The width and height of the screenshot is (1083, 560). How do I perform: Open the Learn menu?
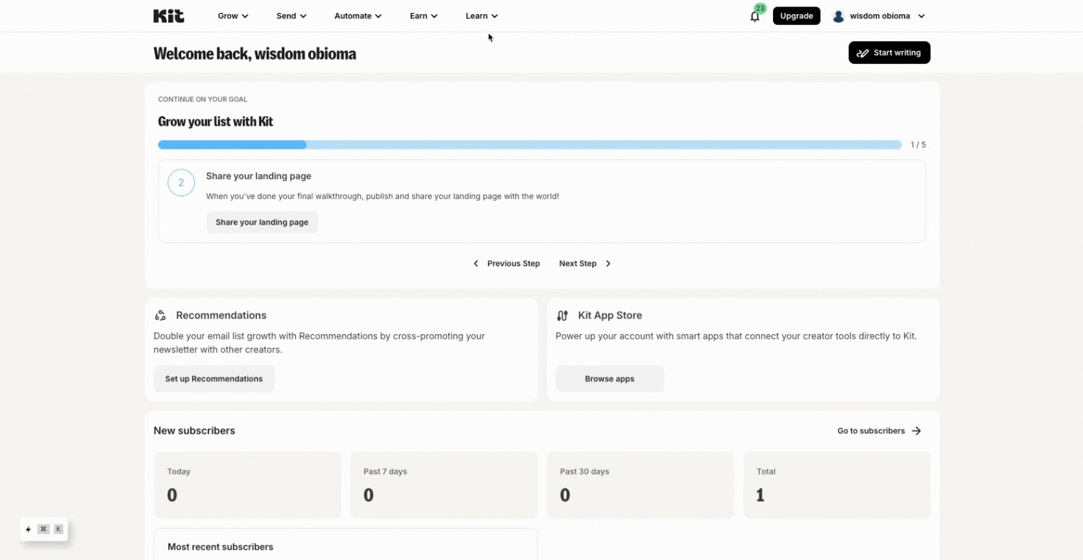[x=481, y=16]
